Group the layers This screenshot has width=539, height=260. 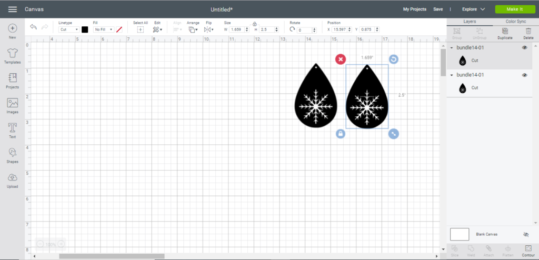pyautogui.click(x=457, y=33)
